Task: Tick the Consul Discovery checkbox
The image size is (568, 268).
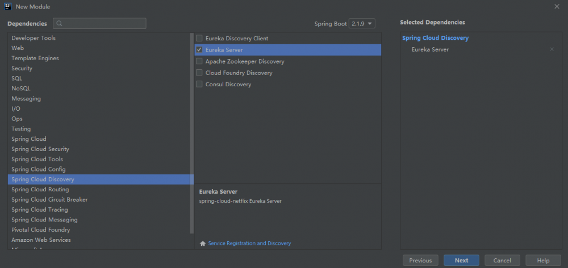Action: click(x=199, y=84)
